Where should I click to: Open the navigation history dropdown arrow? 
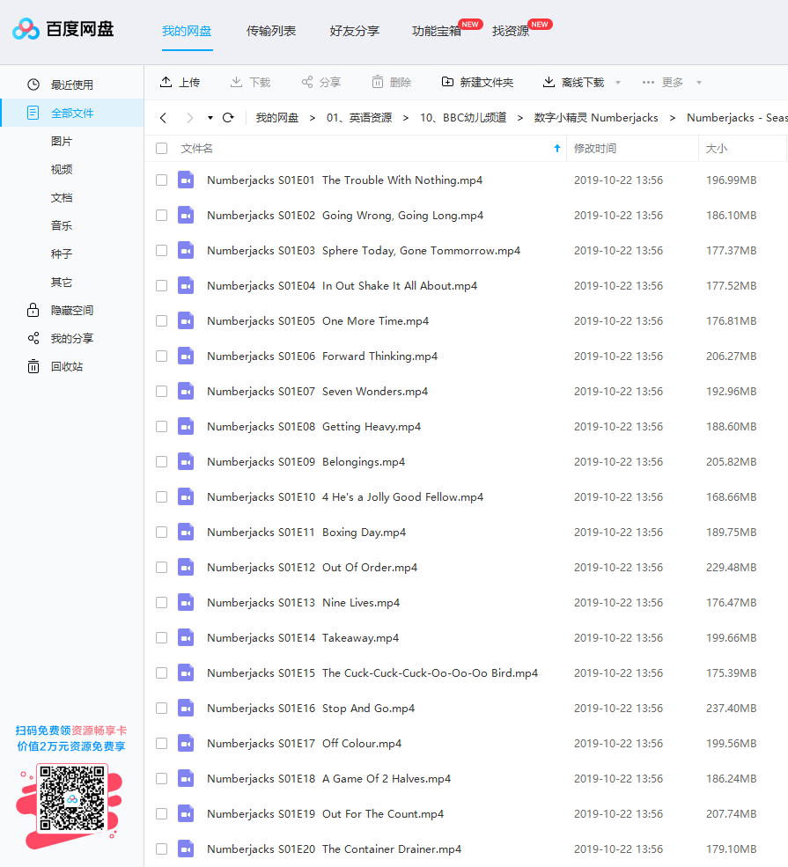pos(210,118)
